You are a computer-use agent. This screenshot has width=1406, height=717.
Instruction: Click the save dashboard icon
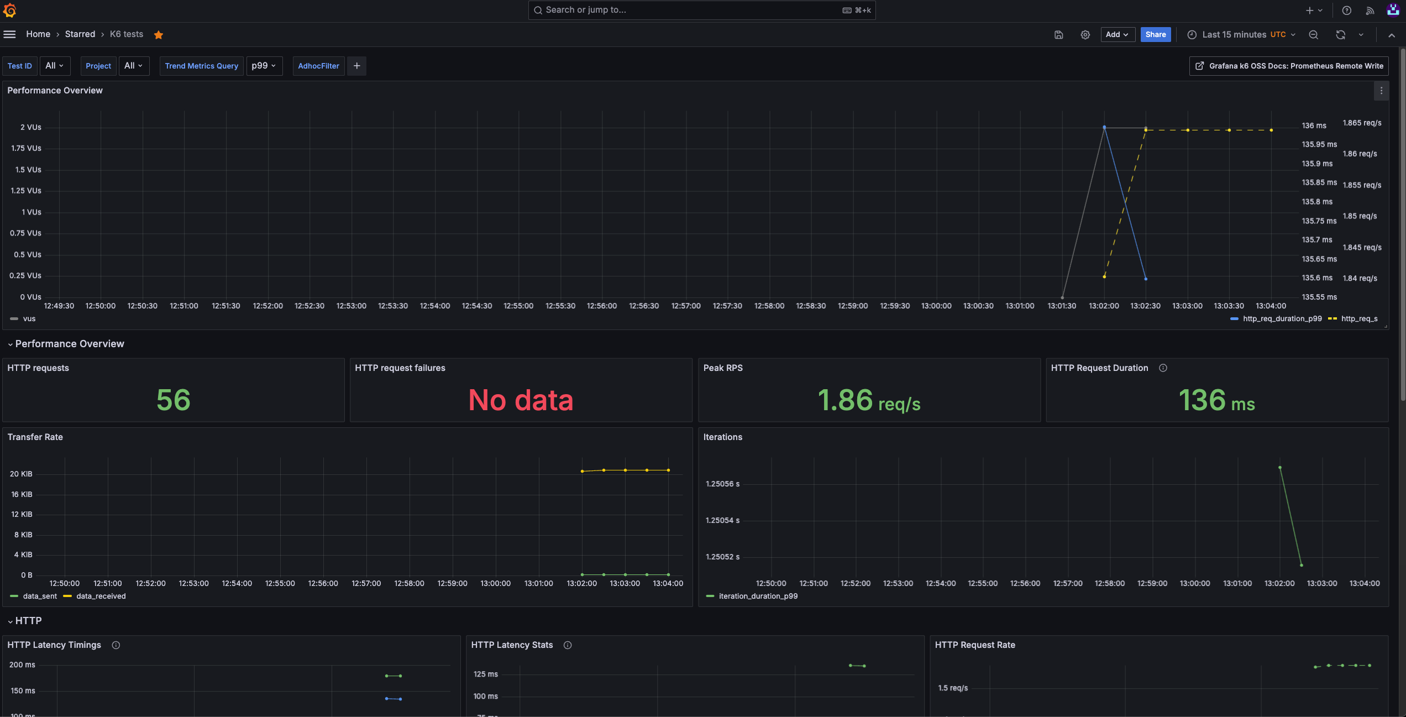click(x=1058, y=35)
